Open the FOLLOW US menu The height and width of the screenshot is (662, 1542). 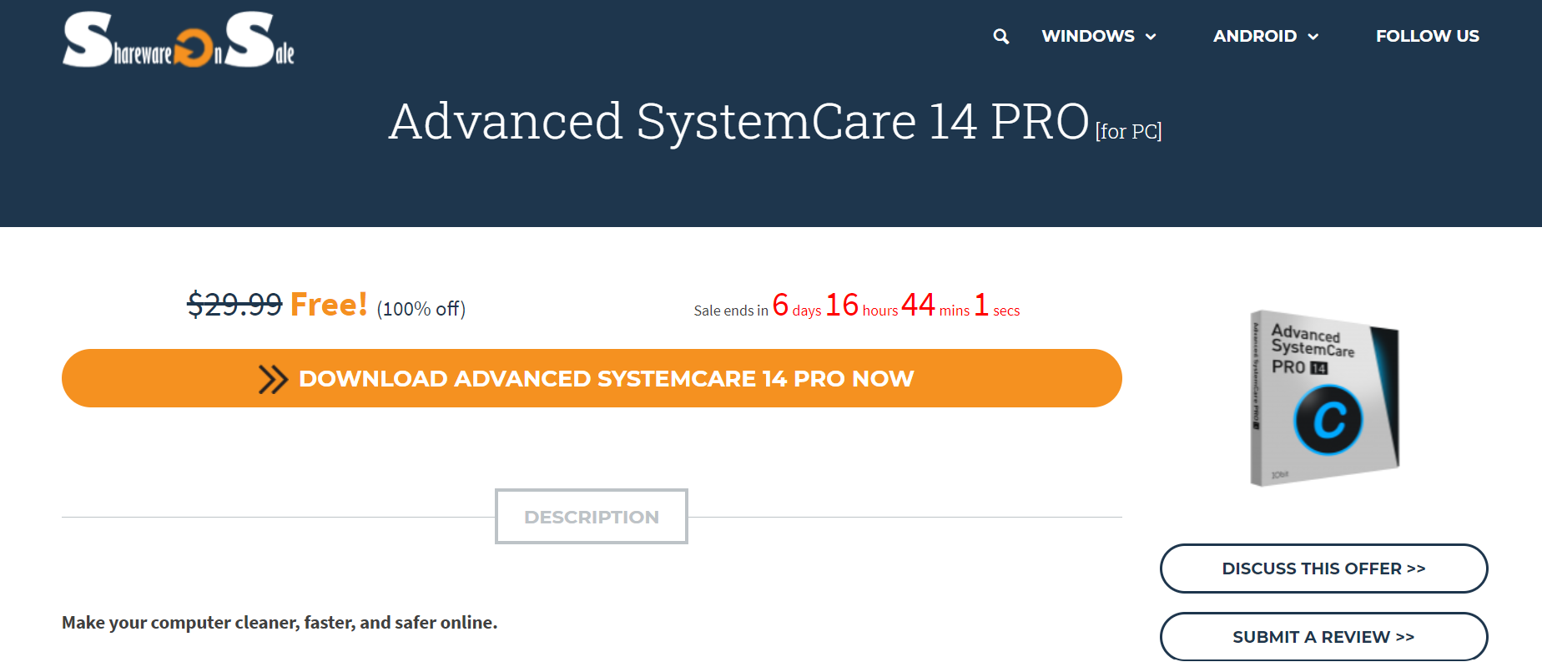click(1427, 36)
